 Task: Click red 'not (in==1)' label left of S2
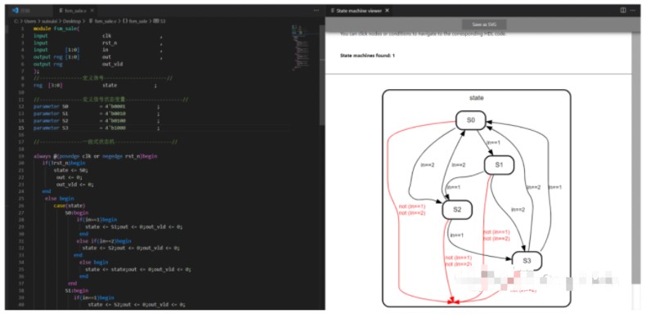tap(412, 206)
